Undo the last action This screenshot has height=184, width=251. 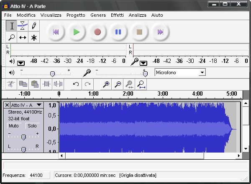[76, 84]
